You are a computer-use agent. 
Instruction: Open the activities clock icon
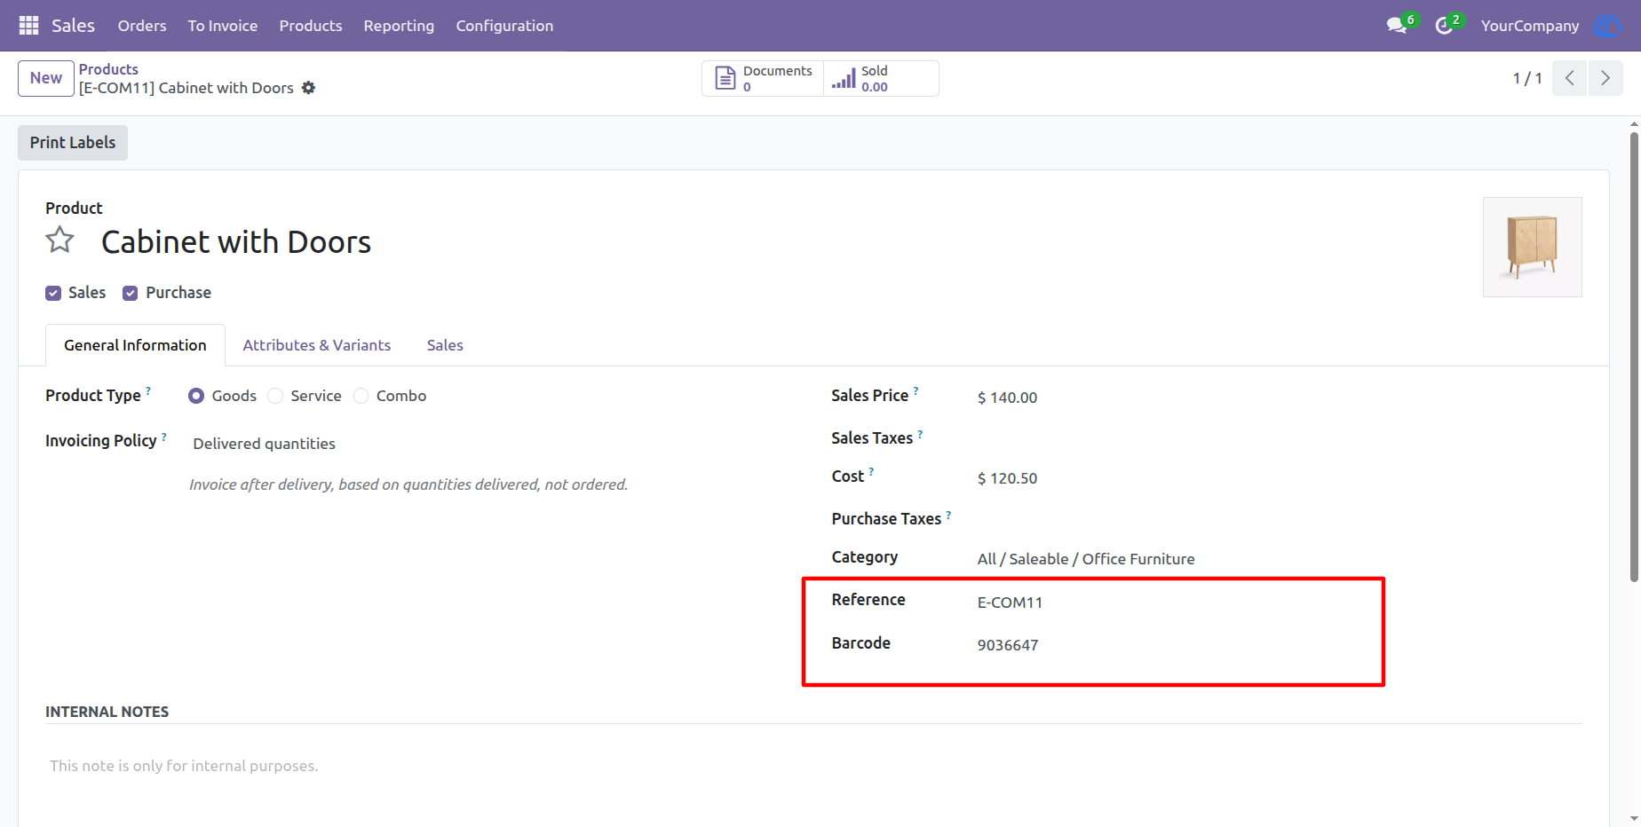point(1444,26)
